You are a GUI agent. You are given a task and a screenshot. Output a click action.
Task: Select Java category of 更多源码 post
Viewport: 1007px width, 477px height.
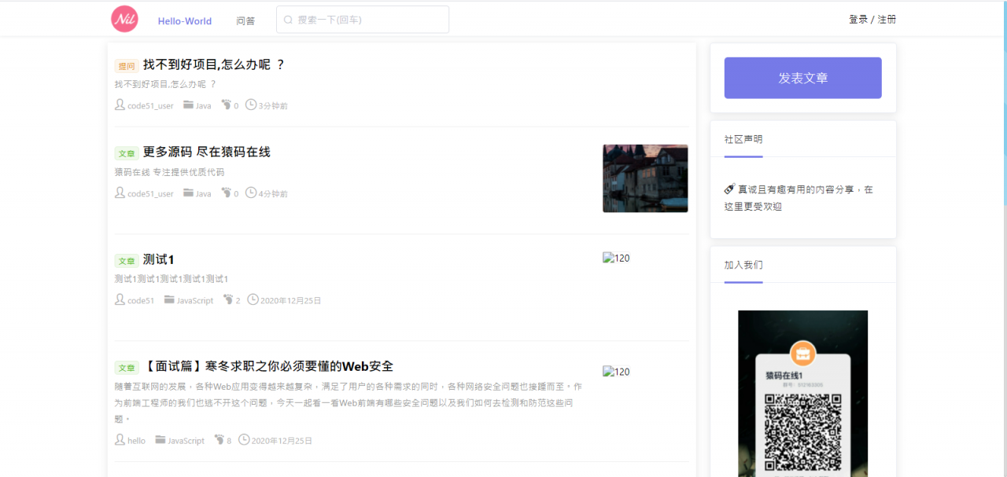(x=204, y=193)
